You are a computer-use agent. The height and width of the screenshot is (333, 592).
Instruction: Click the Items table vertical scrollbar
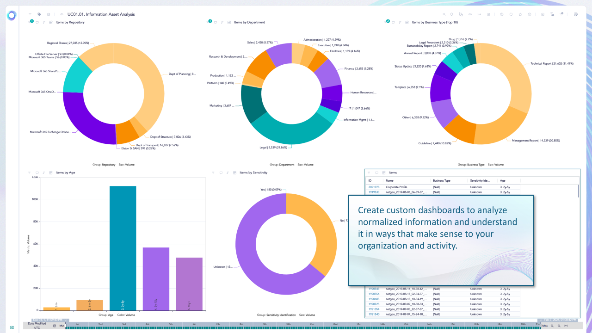pyautogui.click(x=578, y=191)
